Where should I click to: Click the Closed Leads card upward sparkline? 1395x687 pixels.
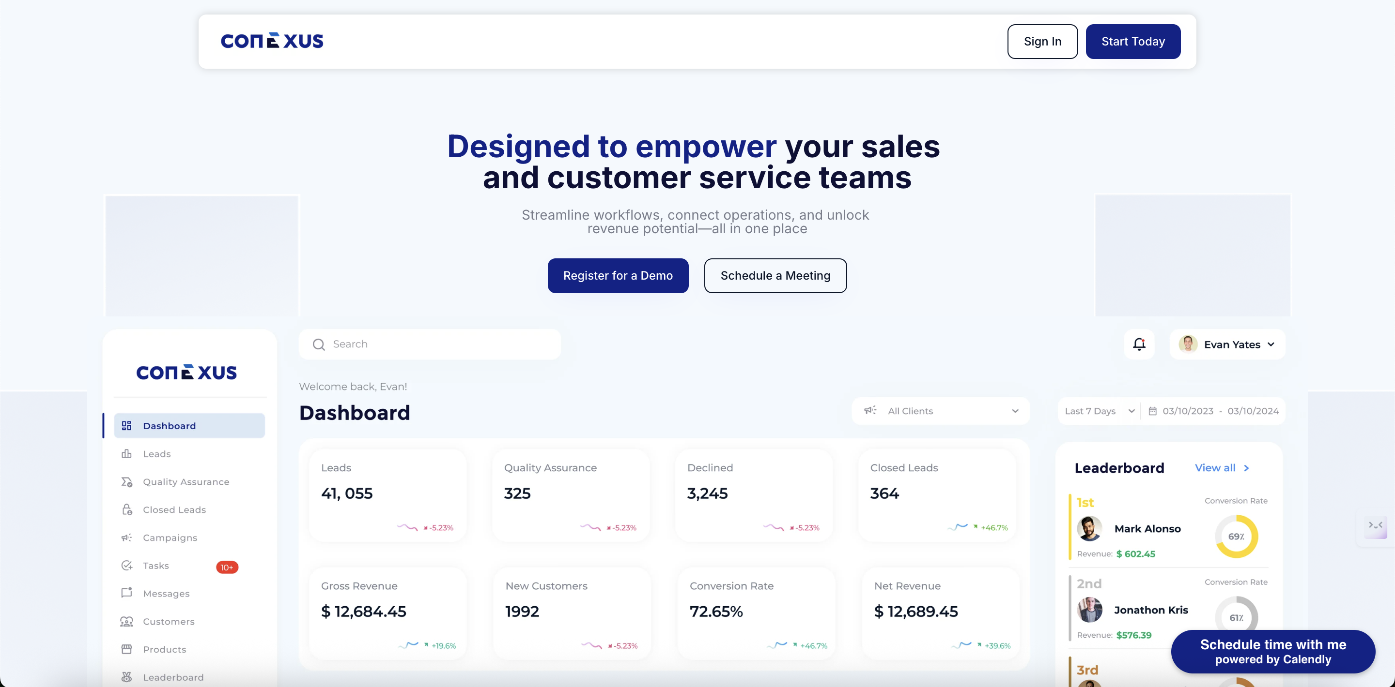[x=958, y=527]
